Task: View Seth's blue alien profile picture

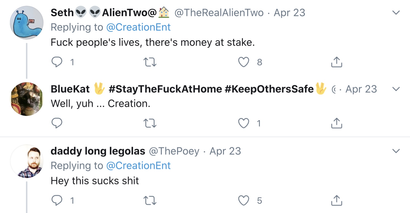Action: (27, 23)
